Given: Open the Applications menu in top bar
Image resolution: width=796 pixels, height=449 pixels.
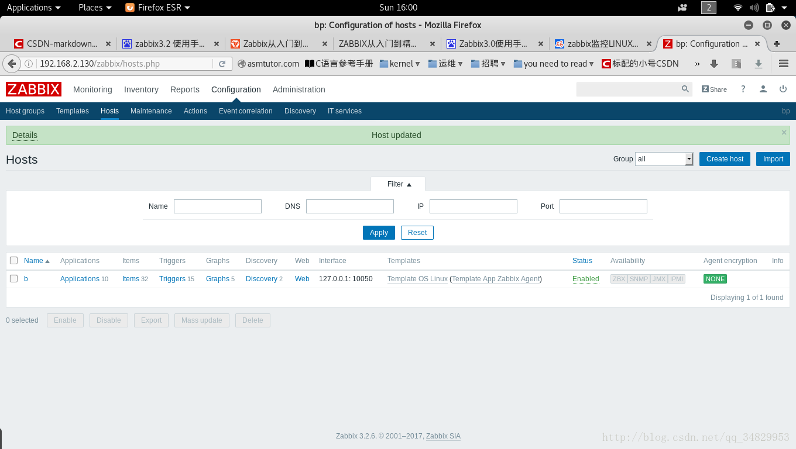Looking at the screenshot, I should (33, 8).
